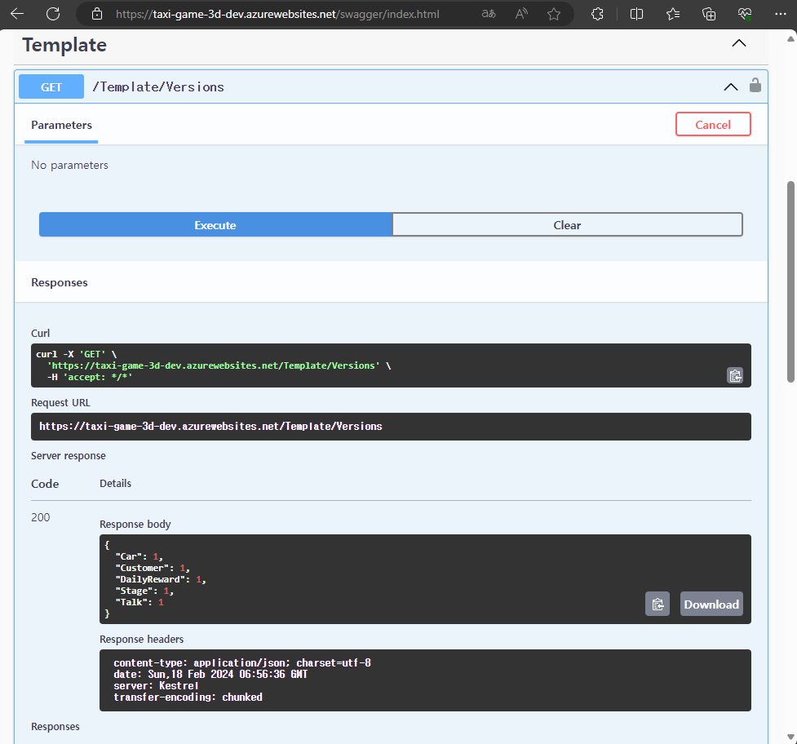The width and height of the screenshot is (797, 744).
Task: Download the response body
Action: coord(711,604)
